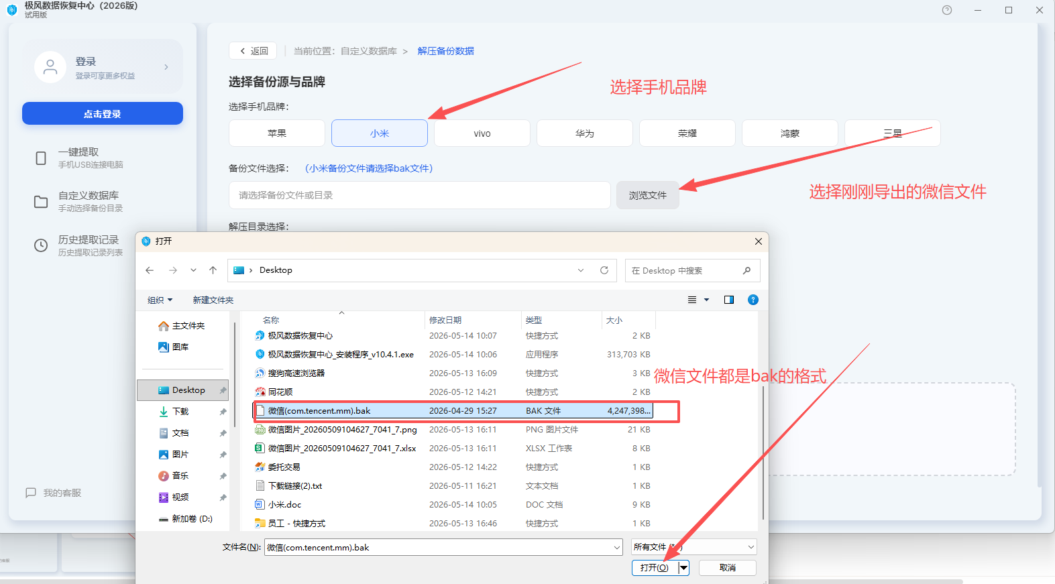The height and width of the screenshot is (584, 1055).
Task: Click the file list vertical scrollbar
Action: [763, 453]
